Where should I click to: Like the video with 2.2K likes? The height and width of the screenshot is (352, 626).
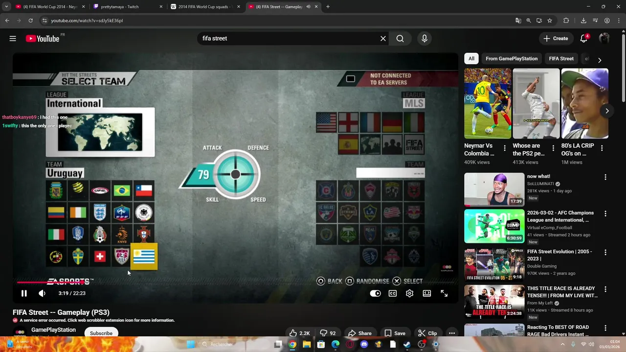pyautogui.click(x=300, y=333)
